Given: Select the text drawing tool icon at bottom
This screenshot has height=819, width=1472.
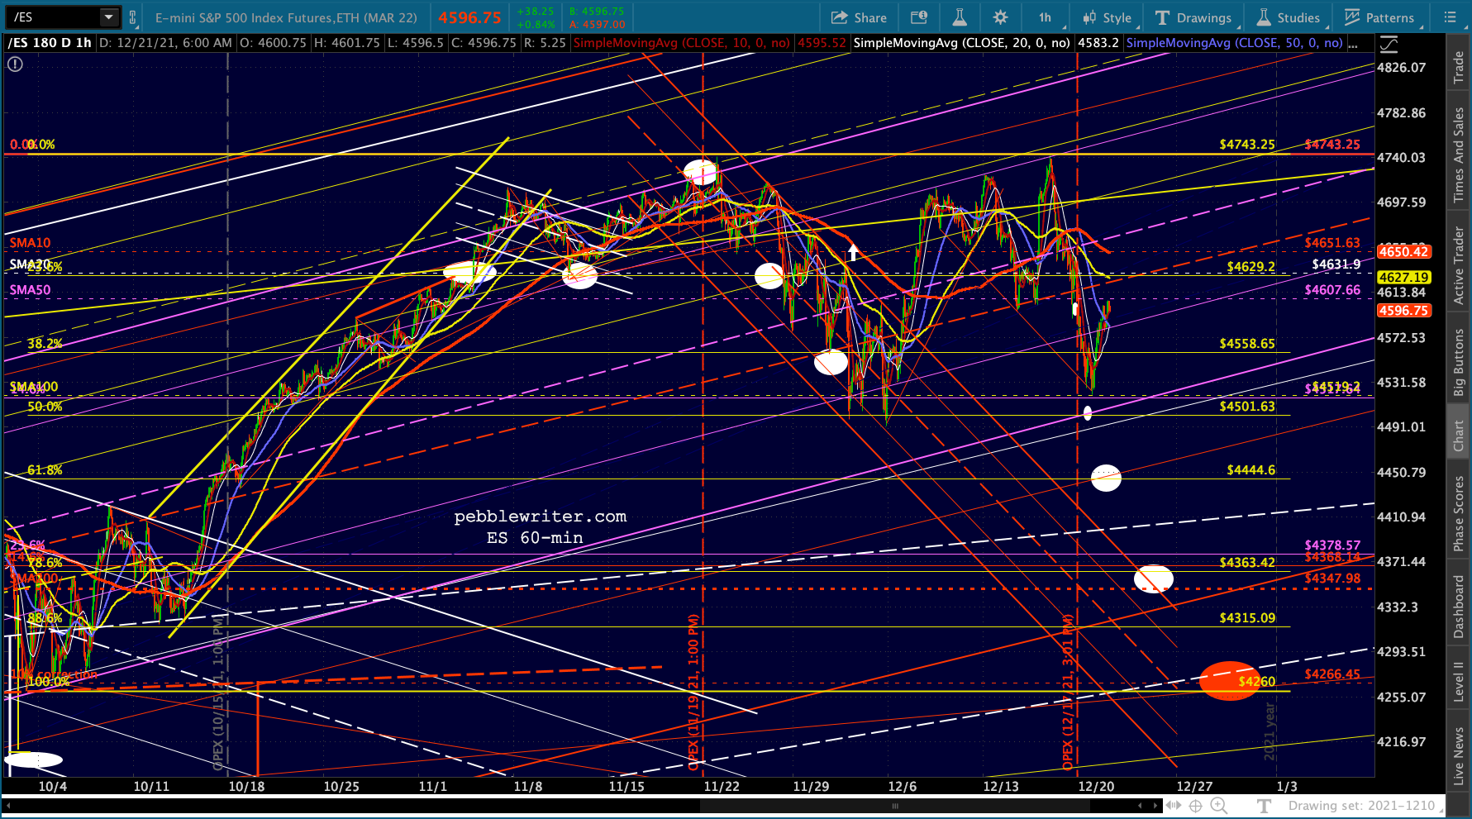Looking at the screenshot, I should (x=1264, y=805).
